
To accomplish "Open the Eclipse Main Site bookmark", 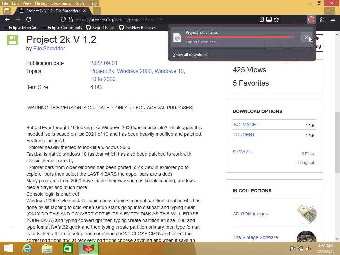I will (x=20, y=28).
